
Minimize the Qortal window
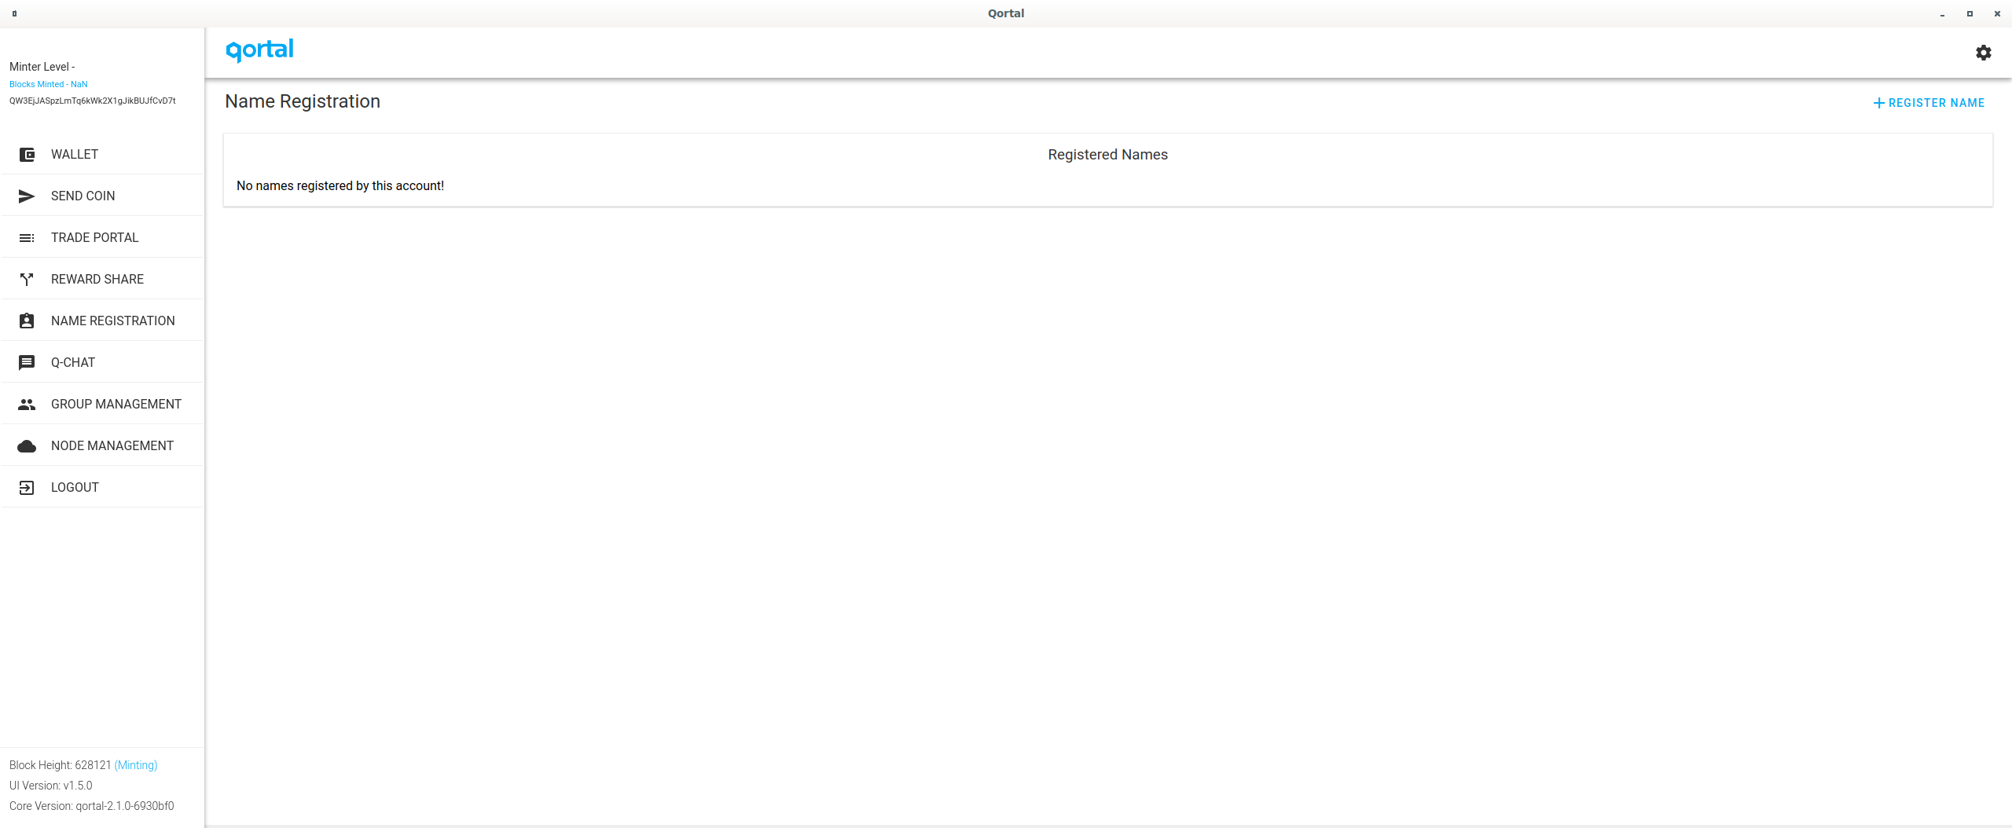tap(1943, 14)
